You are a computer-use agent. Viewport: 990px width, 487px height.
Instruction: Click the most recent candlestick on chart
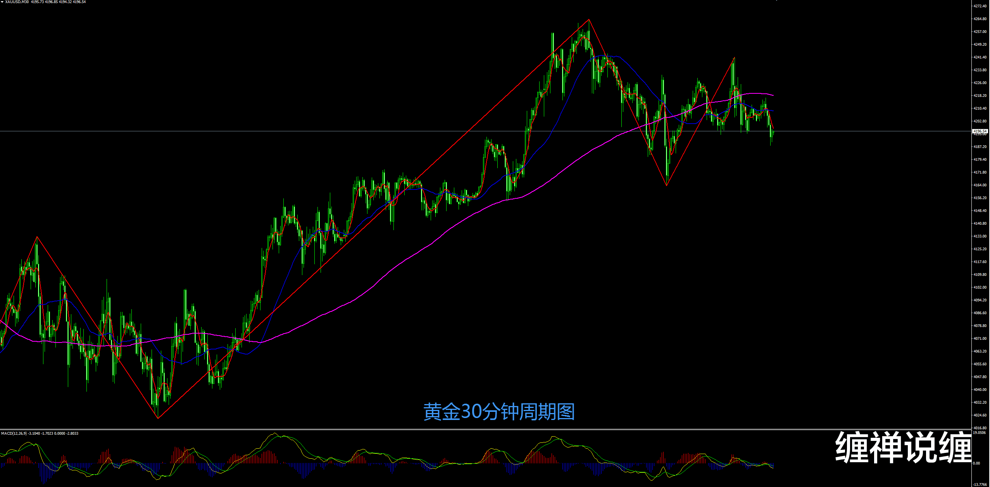(773, 133)
